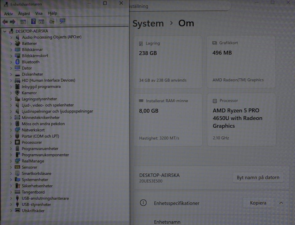The width and height of the screenshot is (295, 225).
Task: Click the Byt namn på datorn button
Action: point(258,177)
